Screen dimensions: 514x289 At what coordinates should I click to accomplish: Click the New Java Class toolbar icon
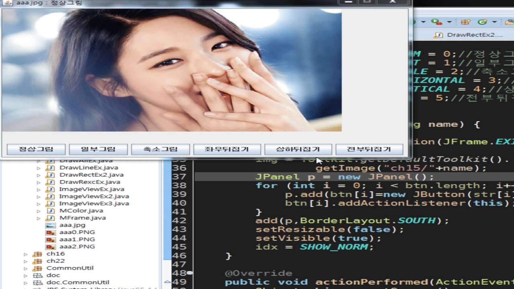tap(483, 22)
